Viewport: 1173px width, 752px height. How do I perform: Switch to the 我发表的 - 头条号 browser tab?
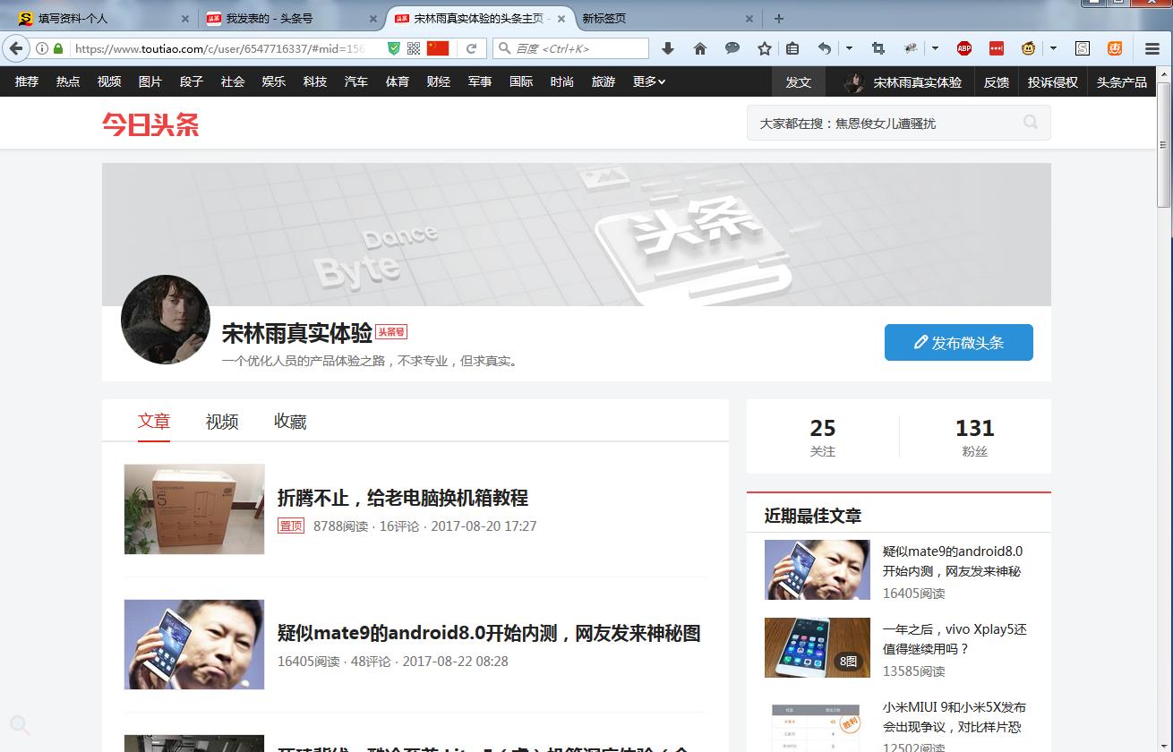(x=290, y=18)
